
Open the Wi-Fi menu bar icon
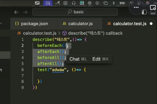pos(132,3)
